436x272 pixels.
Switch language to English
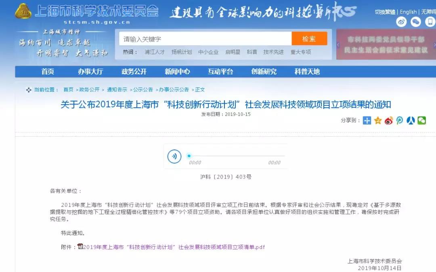[408, 12]
